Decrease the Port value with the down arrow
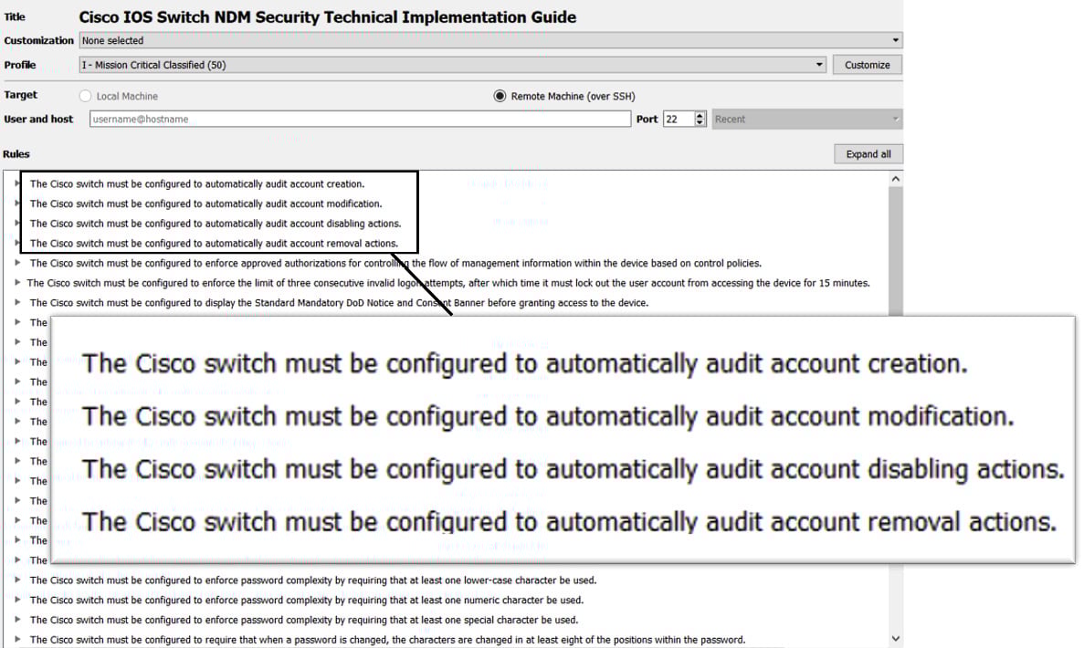Viewport: 1084px width, 648px height. (x=700, y=123)
